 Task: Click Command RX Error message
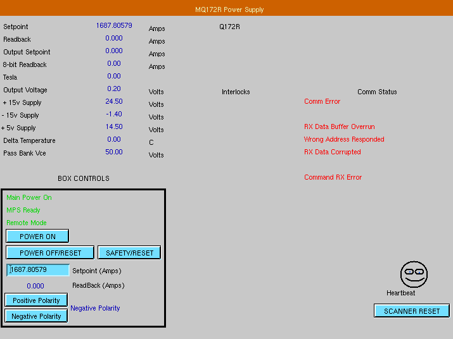click(x=333, y=177)
